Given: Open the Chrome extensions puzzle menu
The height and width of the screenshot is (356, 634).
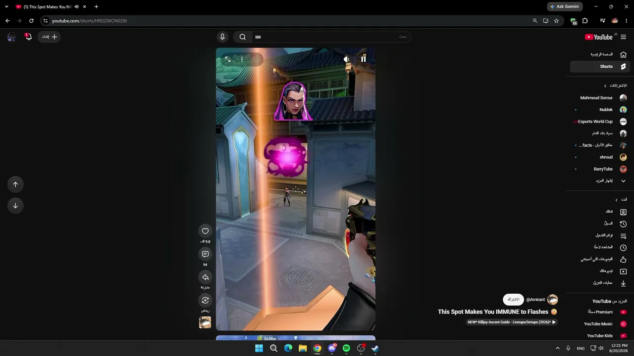Looking at the screenshot, I should pos(585,21).
